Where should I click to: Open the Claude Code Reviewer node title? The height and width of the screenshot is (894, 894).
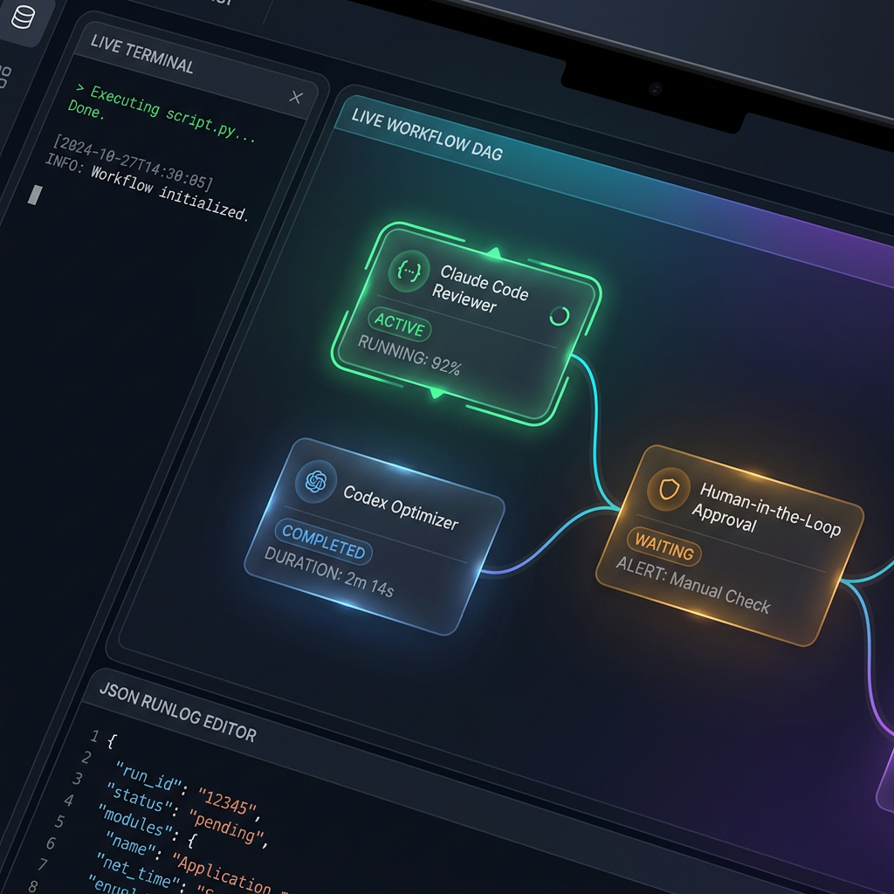click(x=480, y=289)
